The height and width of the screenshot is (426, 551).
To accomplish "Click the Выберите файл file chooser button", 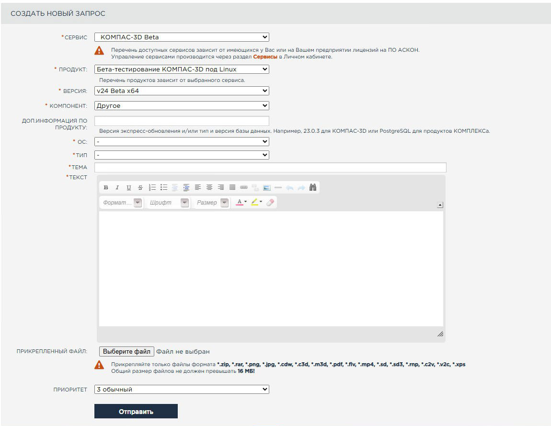I will point(126,352).
